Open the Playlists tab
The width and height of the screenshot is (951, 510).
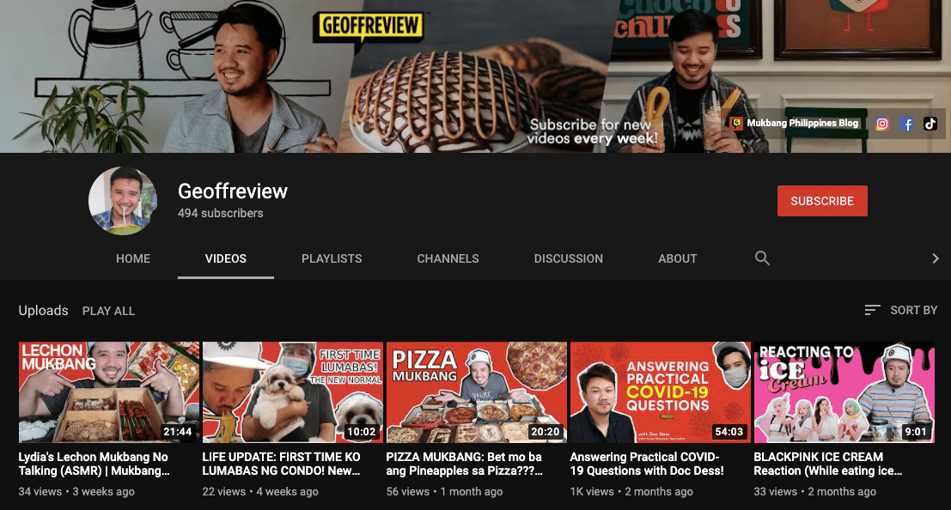pyautogui.click(x=332, y=258)
